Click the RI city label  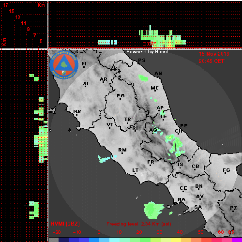point(135,128)
